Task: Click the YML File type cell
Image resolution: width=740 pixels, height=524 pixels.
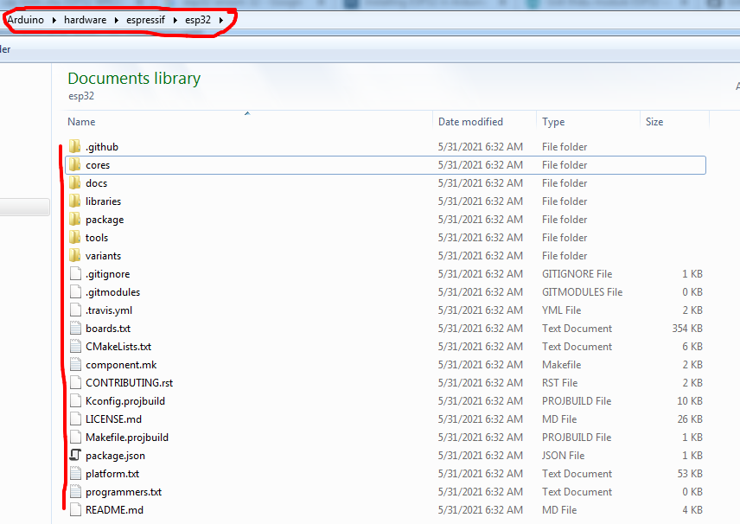Action: tap(561, 310)
